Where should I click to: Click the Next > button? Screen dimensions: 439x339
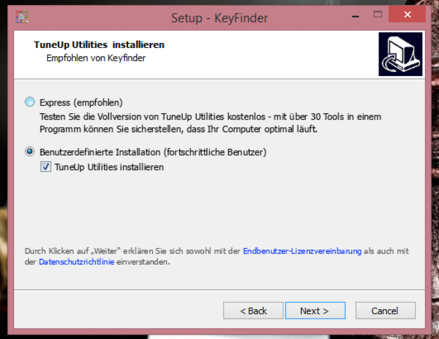tap(315, 310)
